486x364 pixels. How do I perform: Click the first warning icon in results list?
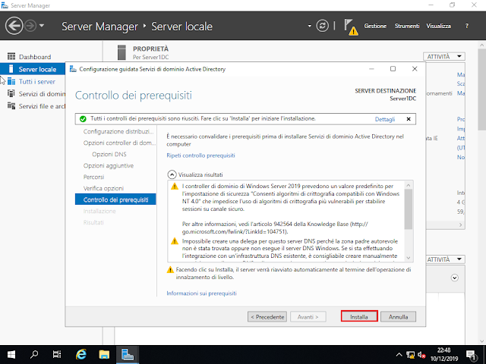(175, 187)
